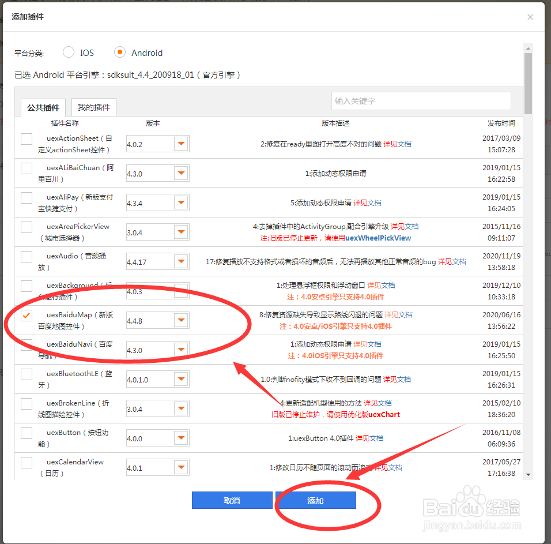Click the plugin list scroll down arrow
This screenshot has height=544, width=551.
pyautogui.click(x=528, y=475)
